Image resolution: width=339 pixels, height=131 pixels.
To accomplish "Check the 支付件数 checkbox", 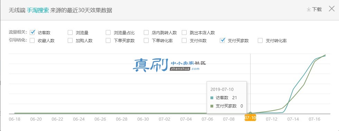I will tap(184, 40).
